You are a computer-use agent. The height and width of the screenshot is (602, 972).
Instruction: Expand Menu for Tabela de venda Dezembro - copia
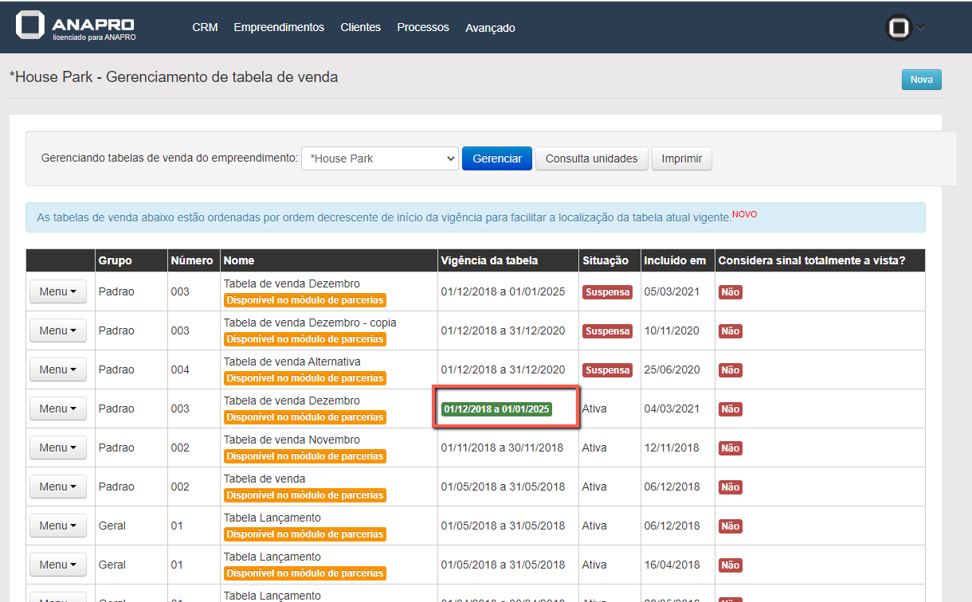(58, 331)
